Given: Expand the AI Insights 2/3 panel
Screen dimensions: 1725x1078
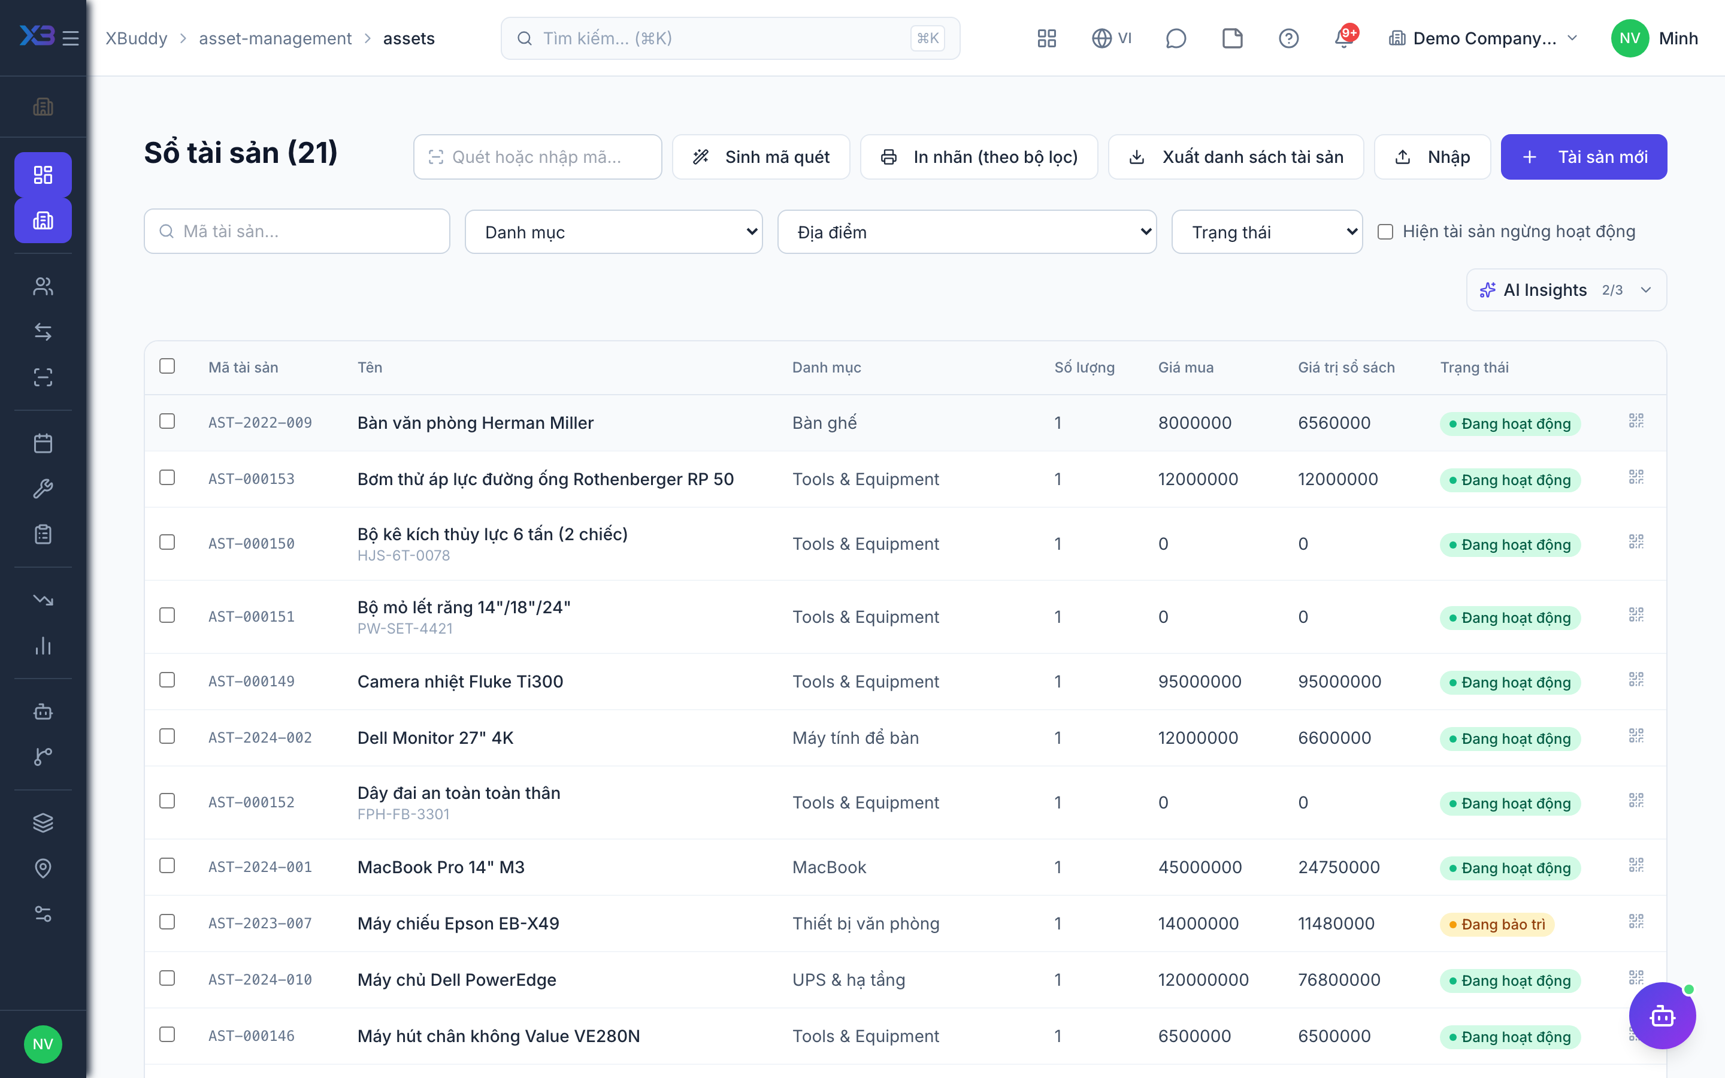Looking at the screenshot, I should 1566,290.
